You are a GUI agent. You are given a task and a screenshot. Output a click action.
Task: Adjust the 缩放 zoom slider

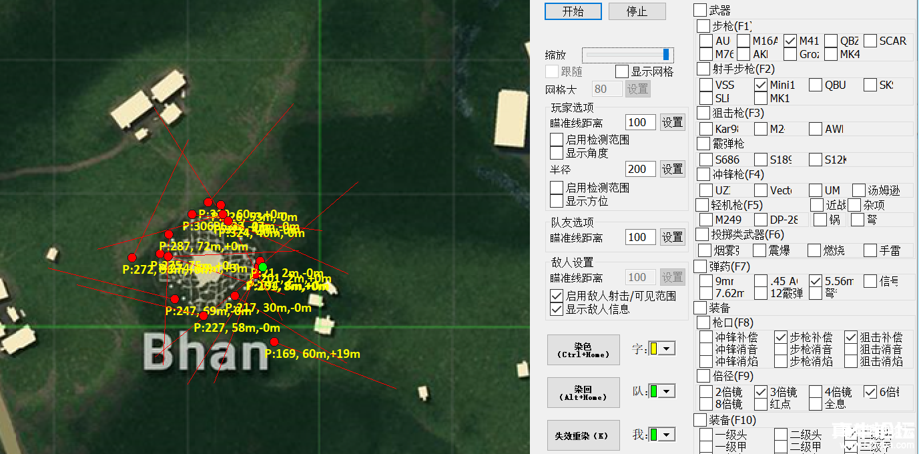[x=628, y=55]
